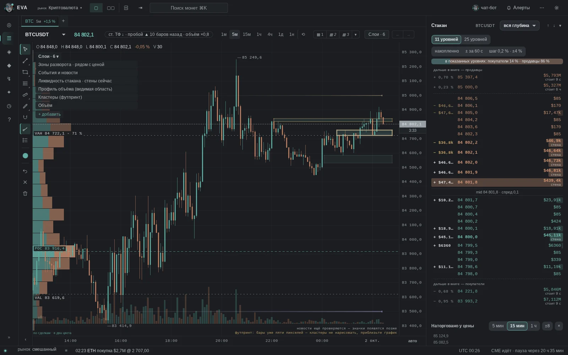The height and width of the screenshot is (355, 568).
Task: Reset chart view with the refresh icon
Action: pos(303,34)
